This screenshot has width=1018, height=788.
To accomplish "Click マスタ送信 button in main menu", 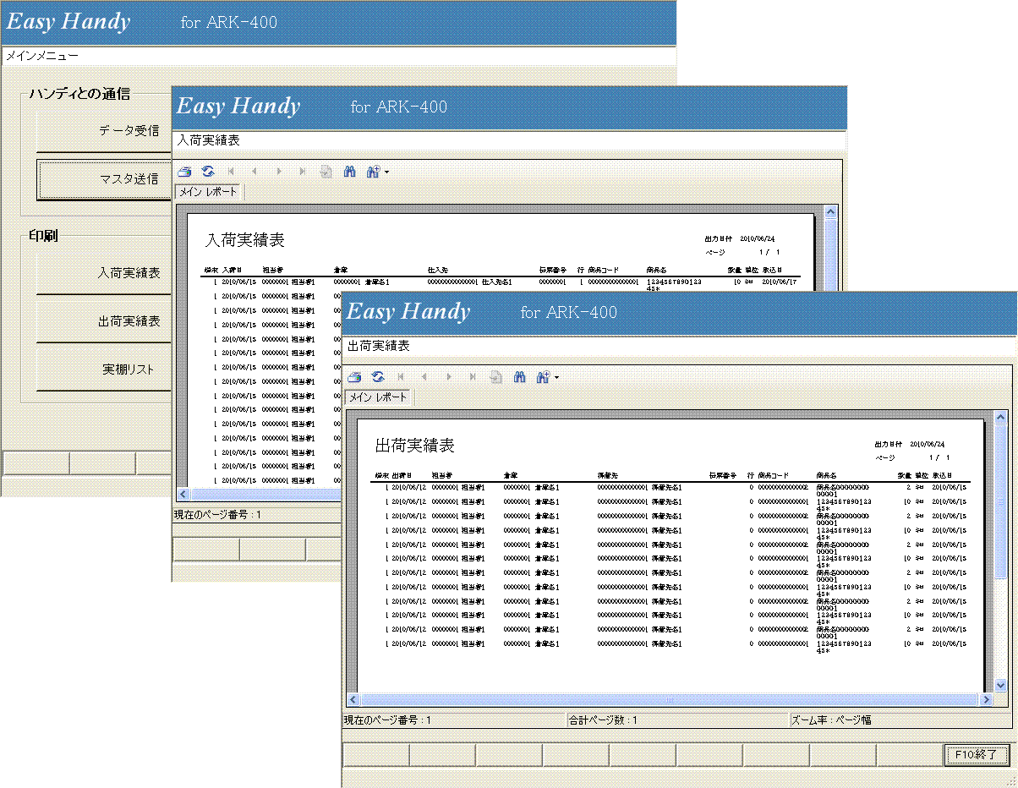I will pyautogui.click(x=105, y=178).
